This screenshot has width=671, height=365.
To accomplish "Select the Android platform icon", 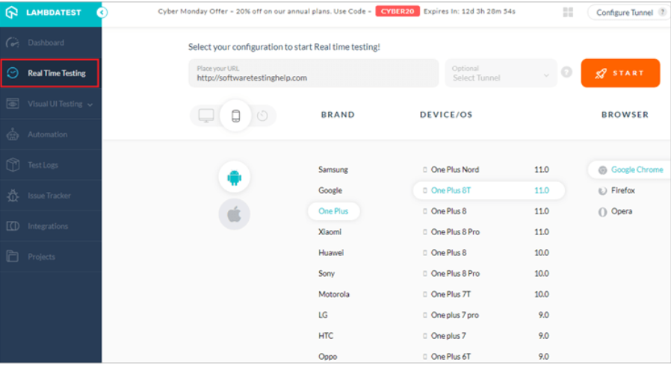I will [235, 178].
